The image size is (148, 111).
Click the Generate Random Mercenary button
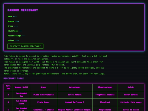tap(25, 46)
